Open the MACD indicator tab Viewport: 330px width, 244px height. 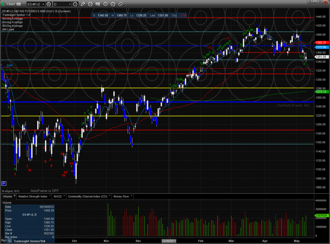coord(58,196)
